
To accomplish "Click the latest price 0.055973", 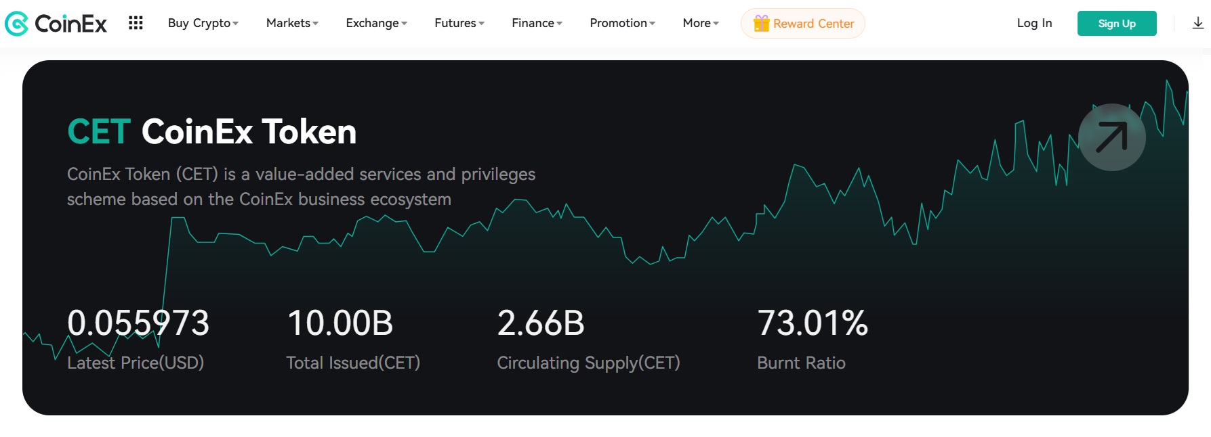I will 138,323.
